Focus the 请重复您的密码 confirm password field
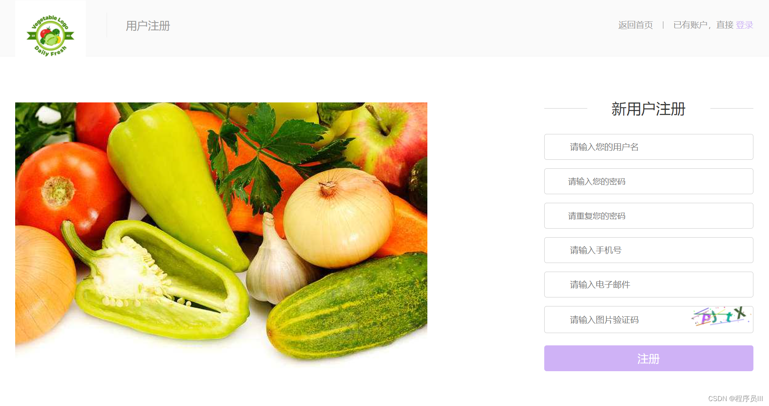This screenshot has height=406, width=769. pyautogui.click(x=648, y=215)
